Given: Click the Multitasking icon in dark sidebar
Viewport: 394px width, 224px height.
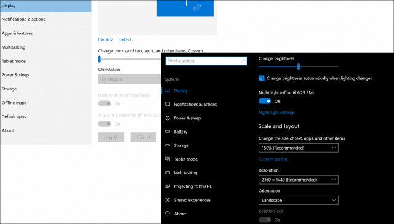Looking at the screenshot, I should pos(167,172).
